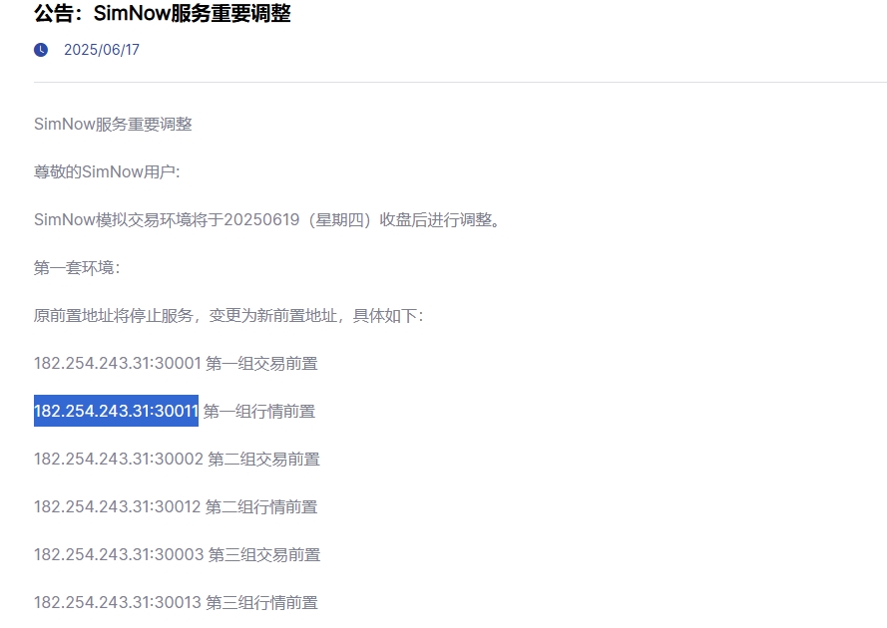This screenshot has height=628, width=887.
Task: Click label '第二组交易前置'
Action: point(264,459)
